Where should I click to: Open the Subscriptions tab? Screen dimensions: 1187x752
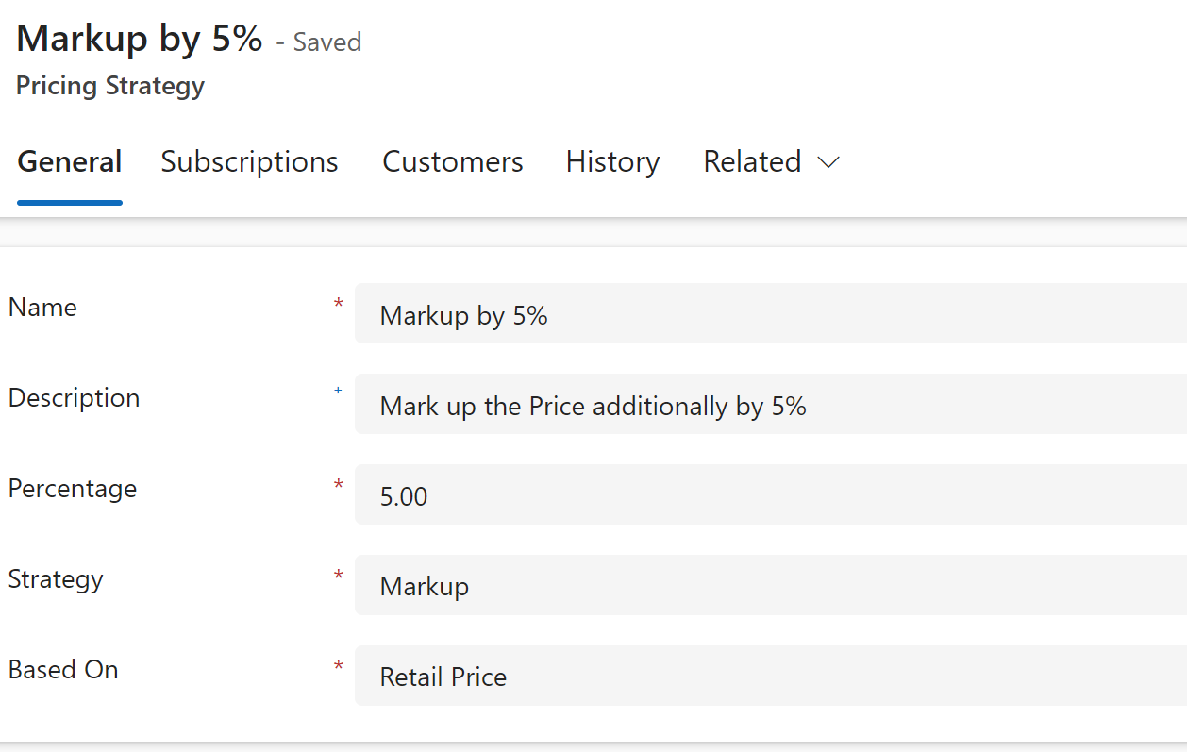pyautogui.click(x=249, y=162)
